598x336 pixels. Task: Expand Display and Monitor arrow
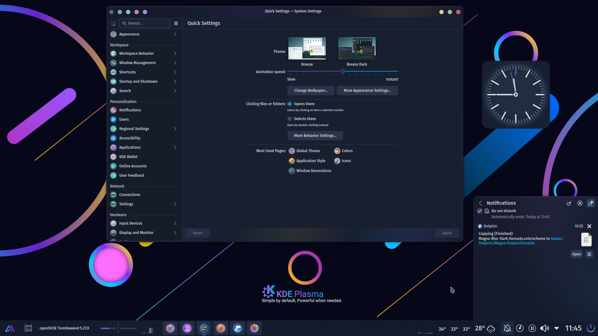[175, 233]
